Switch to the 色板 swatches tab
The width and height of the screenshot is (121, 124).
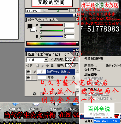pos(41,20)
